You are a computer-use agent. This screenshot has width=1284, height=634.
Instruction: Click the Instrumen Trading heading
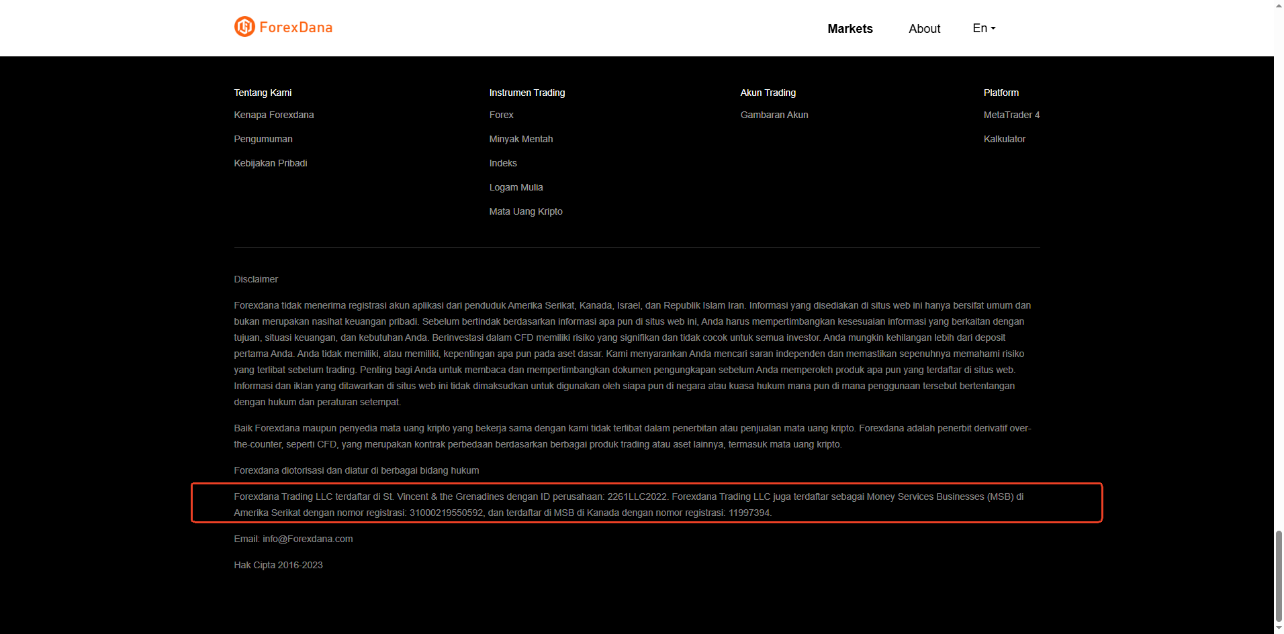527,93
